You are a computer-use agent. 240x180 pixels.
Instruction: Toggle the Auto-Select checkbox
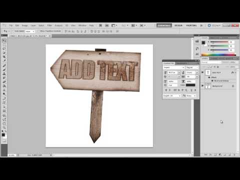tap(13, 31)
